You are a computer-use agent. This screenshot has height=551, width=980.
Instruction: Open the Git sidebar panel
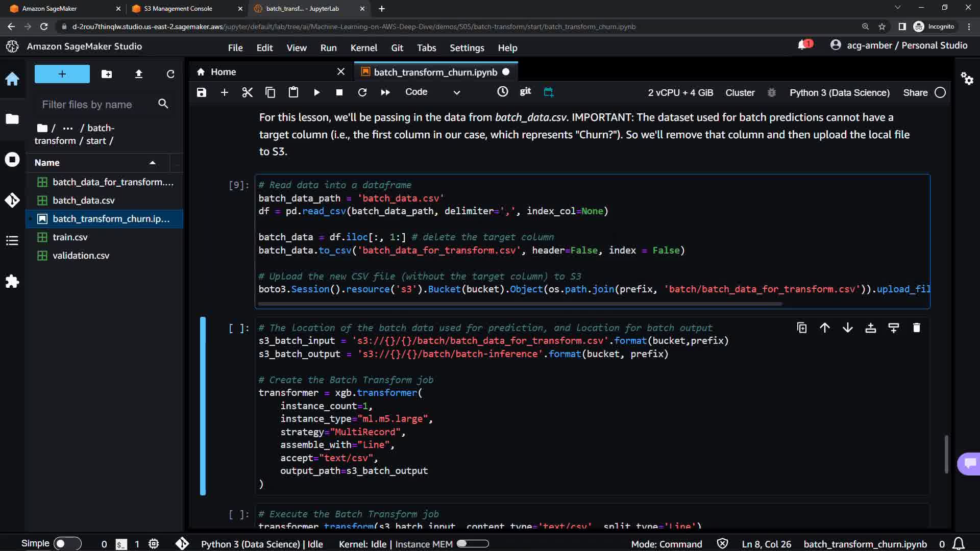point(12,200)
